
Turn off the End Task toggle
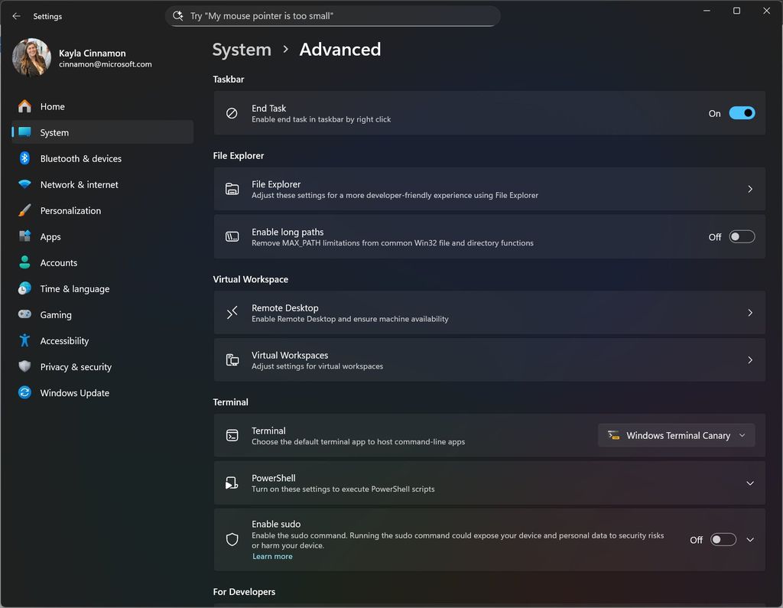coord(740,112)
